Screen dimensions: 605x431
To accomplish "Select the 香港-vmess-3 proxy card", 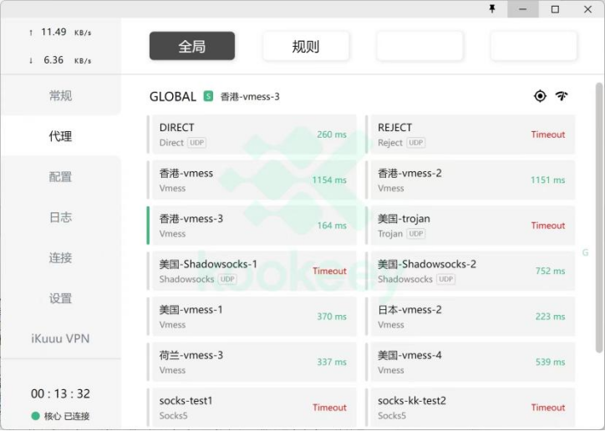I will [252, 226].
